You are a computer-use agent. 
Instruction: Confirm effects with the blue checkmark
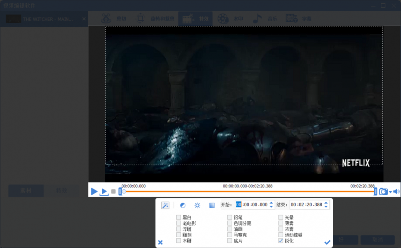327,242
